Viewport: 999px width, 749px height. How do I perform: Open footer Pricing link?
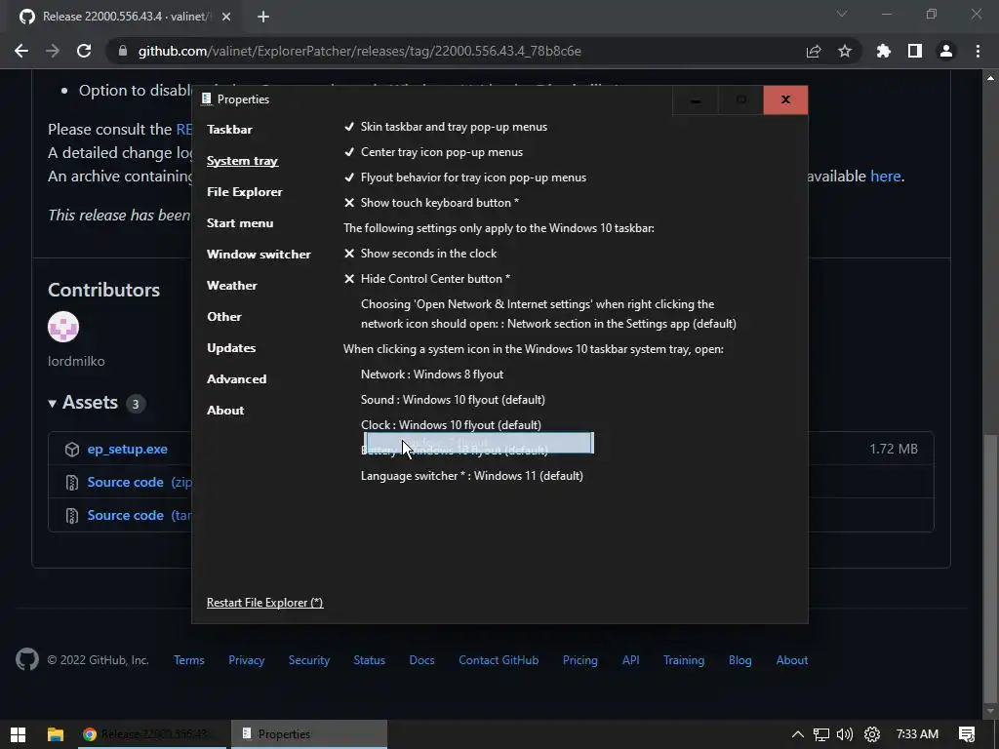pyautogui.click(x=580, y=660)
